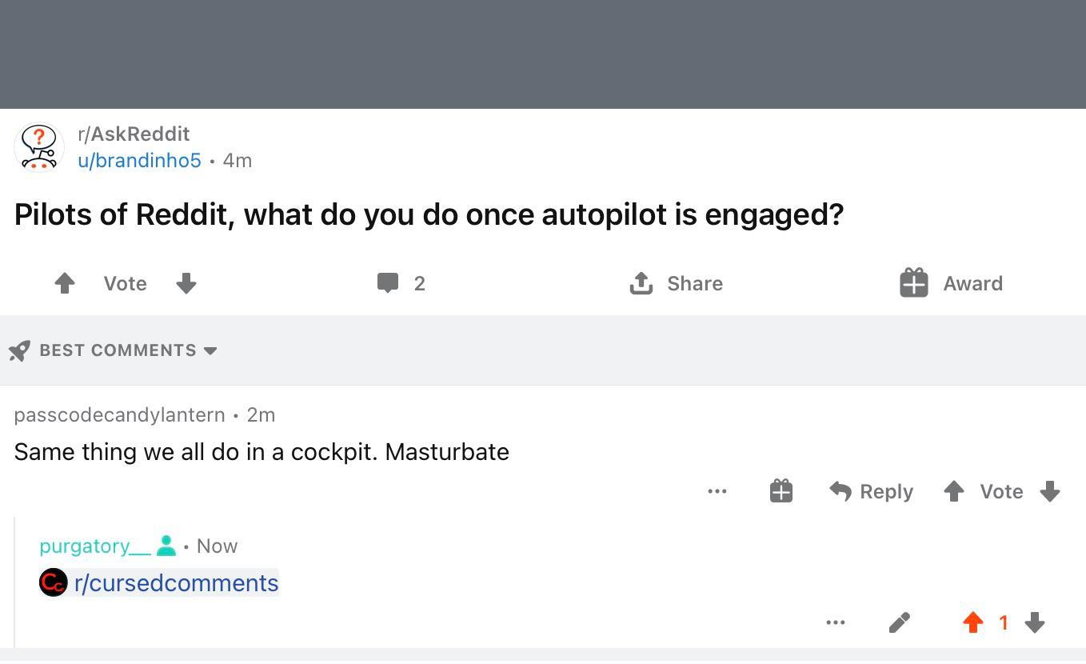Open more options on purgatory__ reply
Image resolution: width=1086 pixels, height=664 pixels.
(836, 622)
